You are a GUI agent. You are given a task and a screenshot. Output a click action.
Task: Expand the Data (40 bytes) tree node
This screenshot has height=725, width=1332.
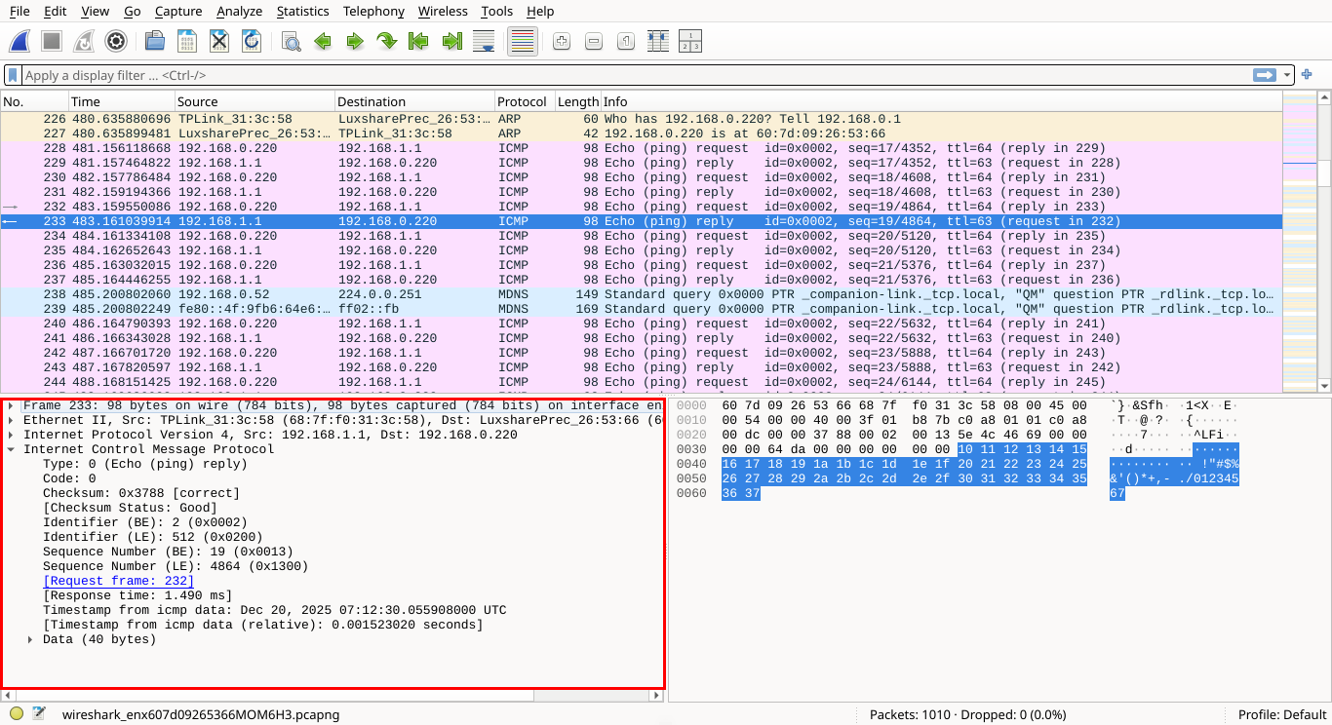[31, 639]
